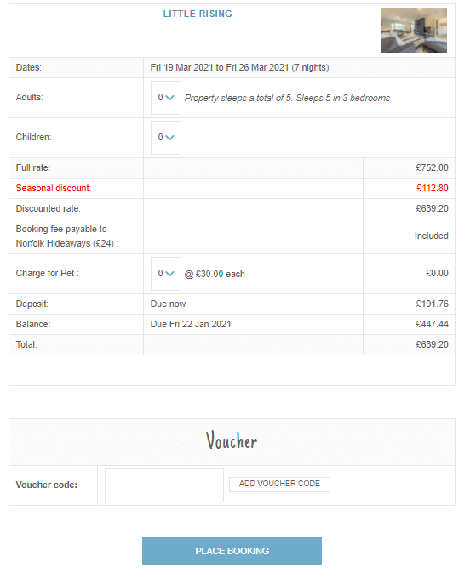This screenshot has width=470, height=579.
Task: Click the @ £30.00 each pet price text
Action: [215, 275]
